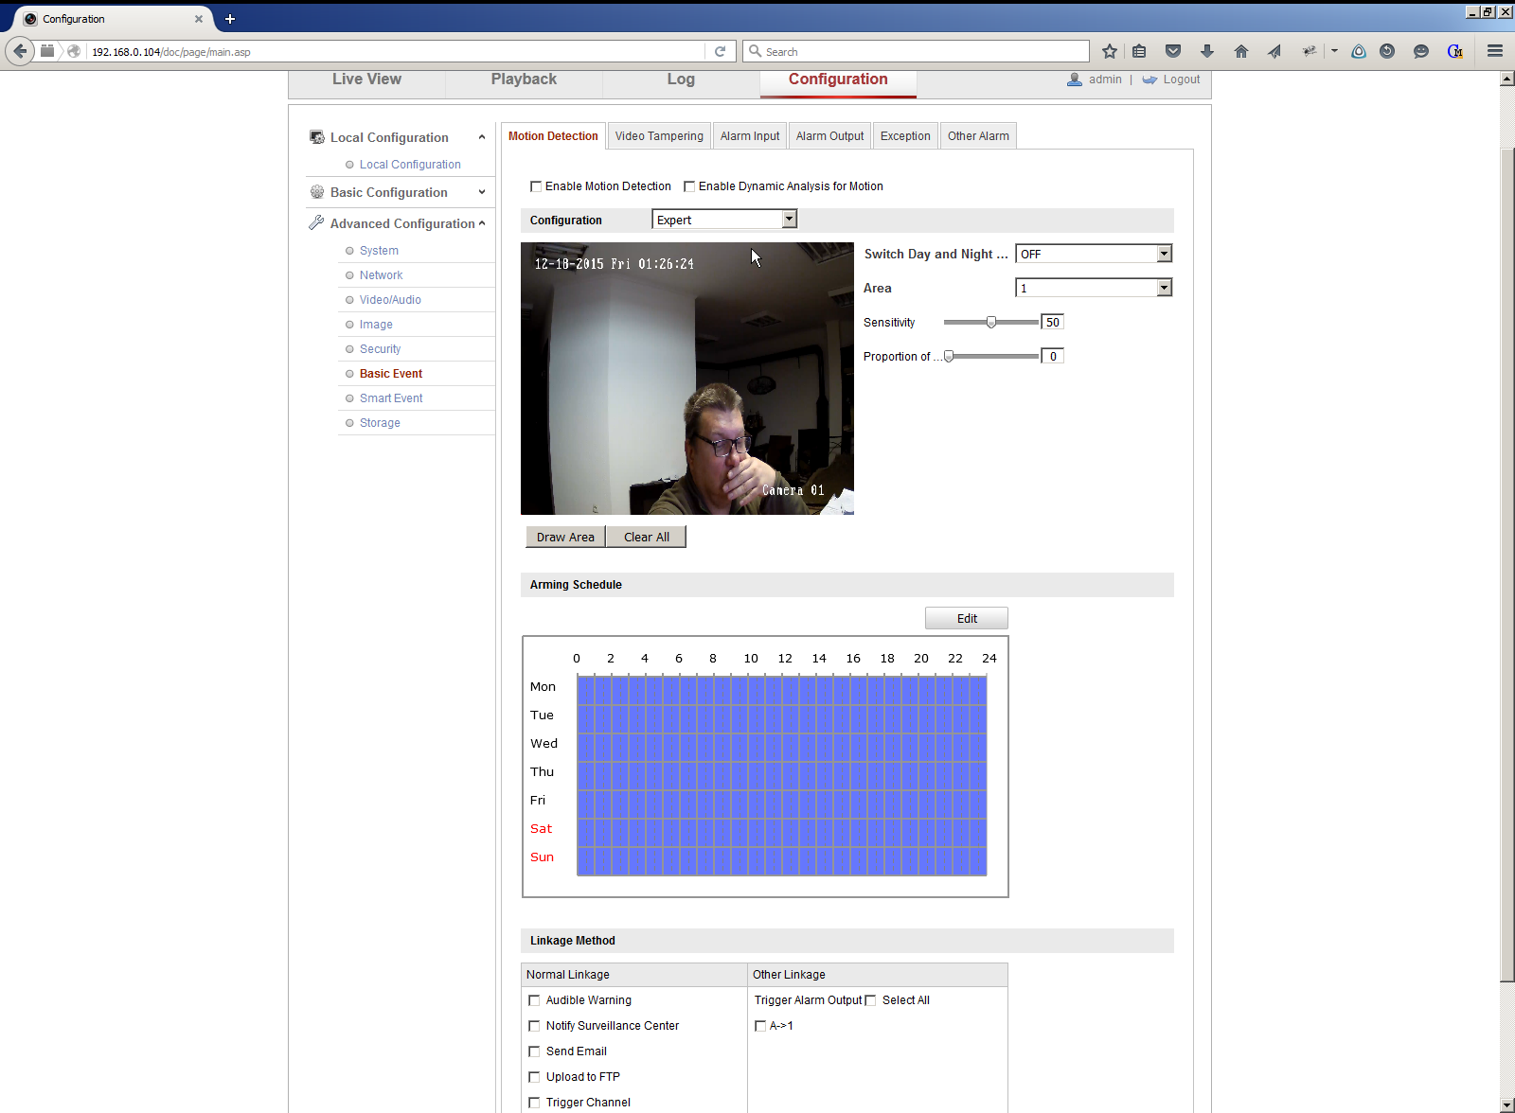Bookmark this page with the star icon
The height and width of the screenshot is (1113, 1515).
click(1110, 51)
